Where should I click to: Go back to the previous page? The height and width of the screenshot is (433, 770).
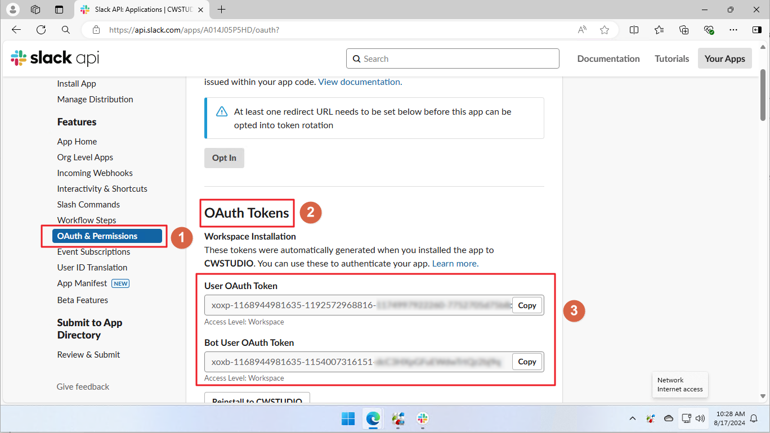tap(16, 30)
